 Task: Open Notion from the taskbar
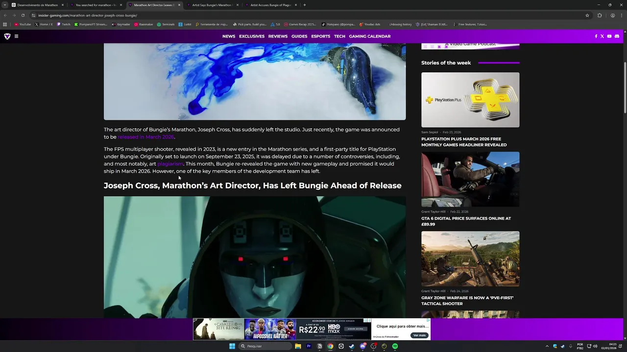pyautogui.click(x=319, y=346)
